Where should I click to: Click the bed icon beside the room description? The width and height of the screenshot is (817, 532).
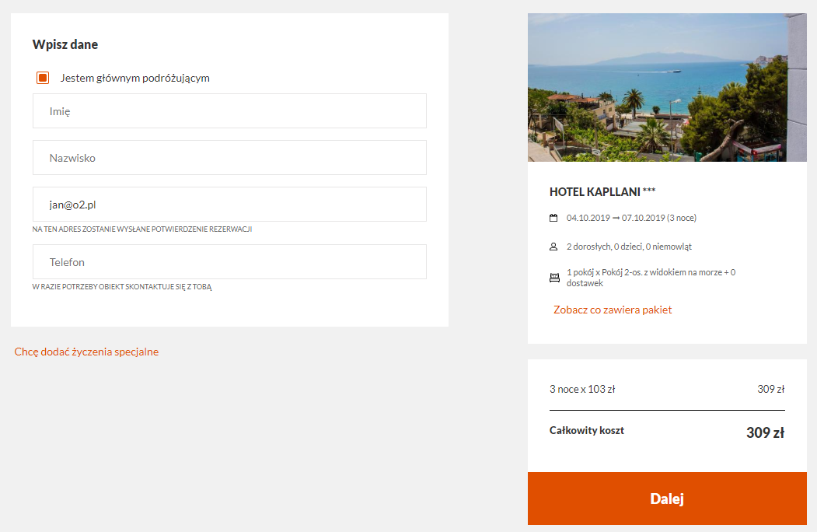click(554, 278)
